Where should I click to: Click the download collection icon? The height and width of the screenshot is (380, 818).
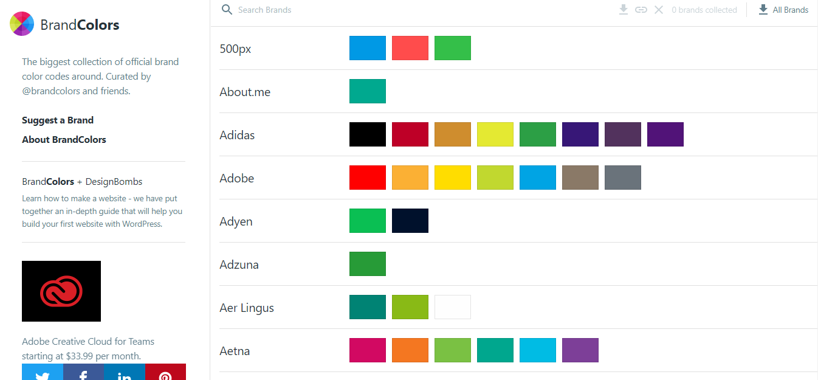[x=623, y=10]
